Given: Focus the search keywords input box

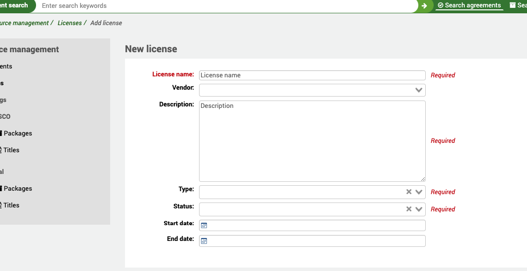Looking at the screenshot, I should click(227, 6).
